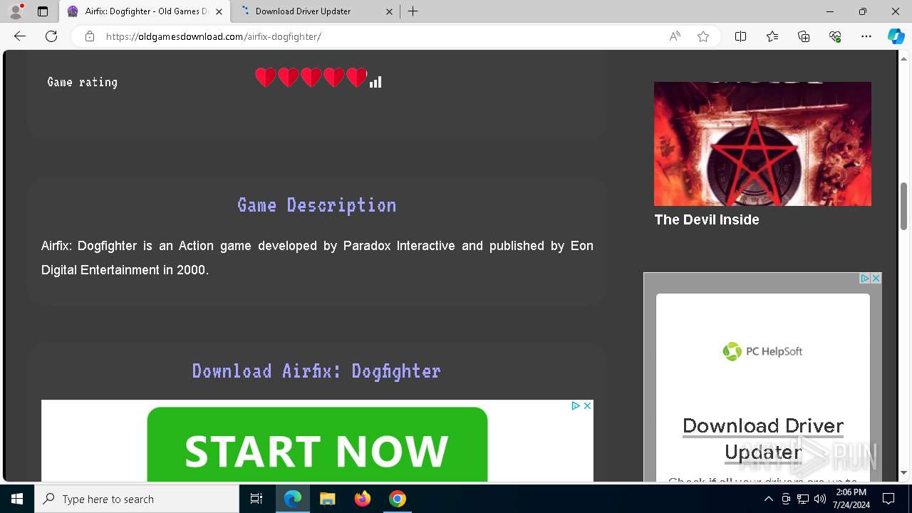Close the Download Driver Updater tab
Viewport: 912px width, 513px height.
390,11
